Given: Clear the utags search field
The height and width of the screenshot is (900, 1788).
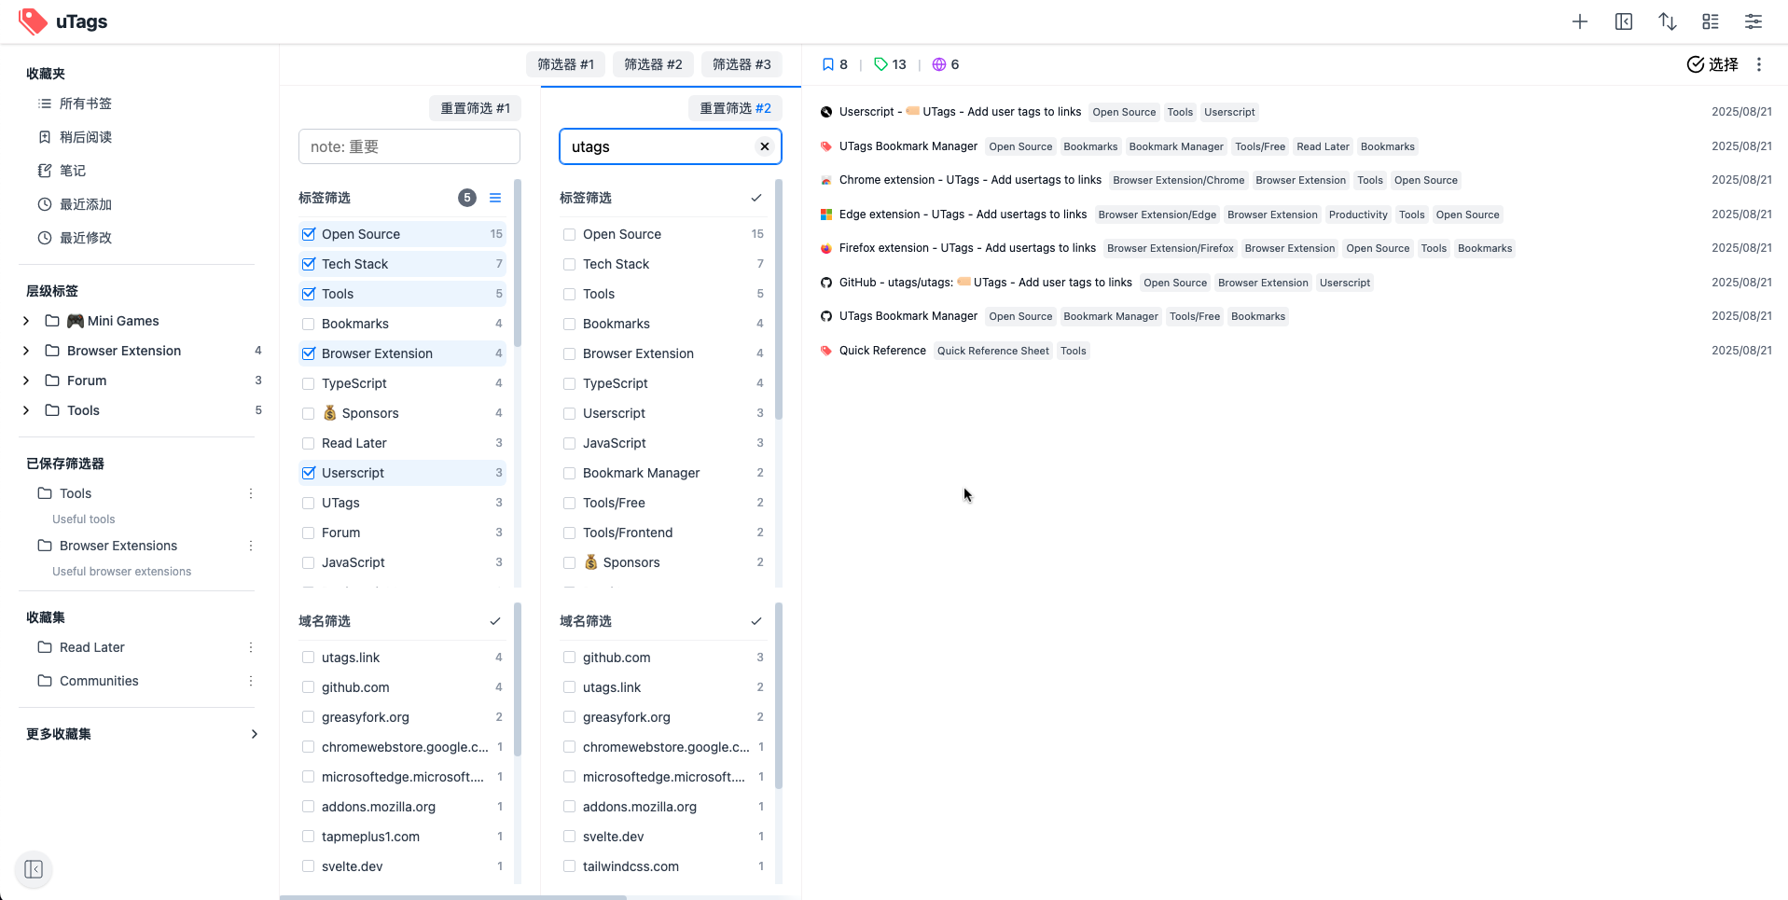Looking at the screenshot, I should 765,146.
